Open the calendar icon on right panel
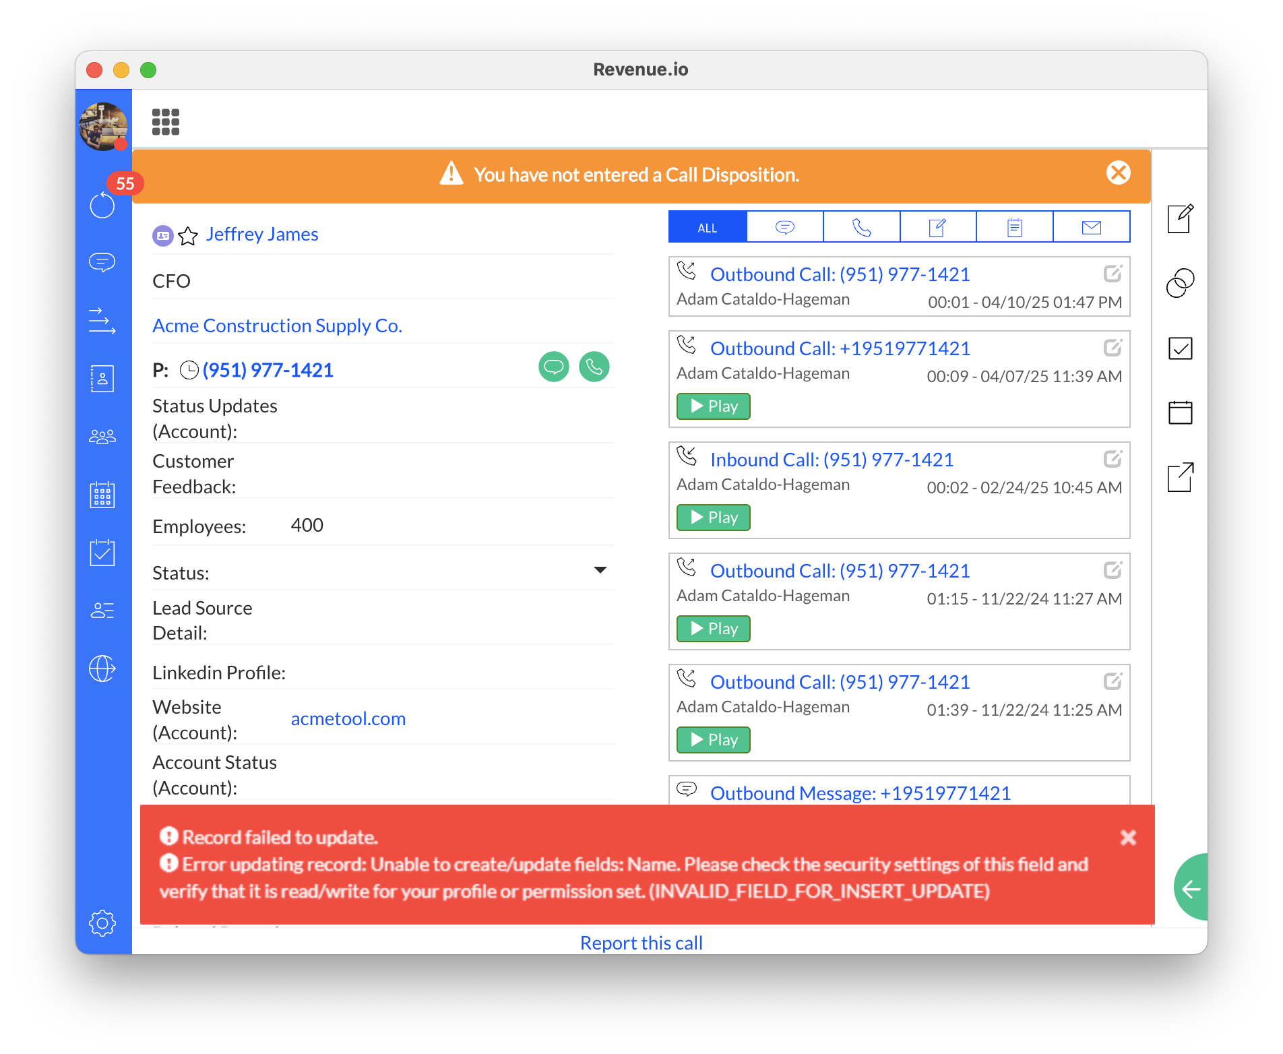This screenshot has width=1283, height=1054. tap(1180, 412)
